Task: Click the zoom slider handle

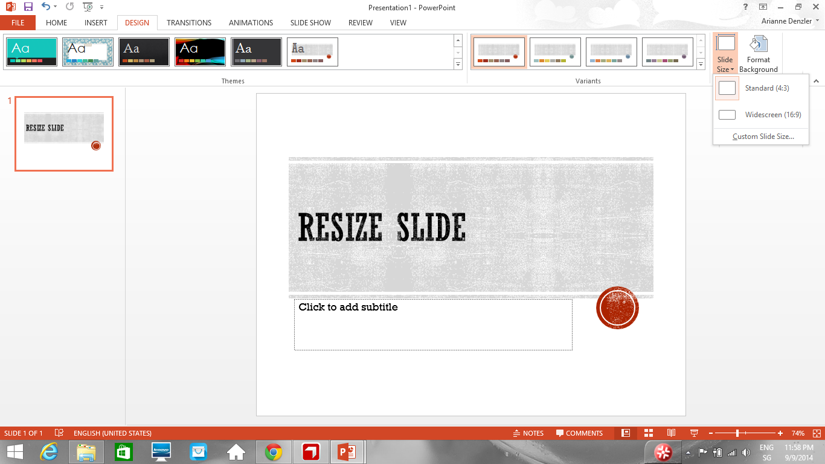Action: (x=737, y=433)
